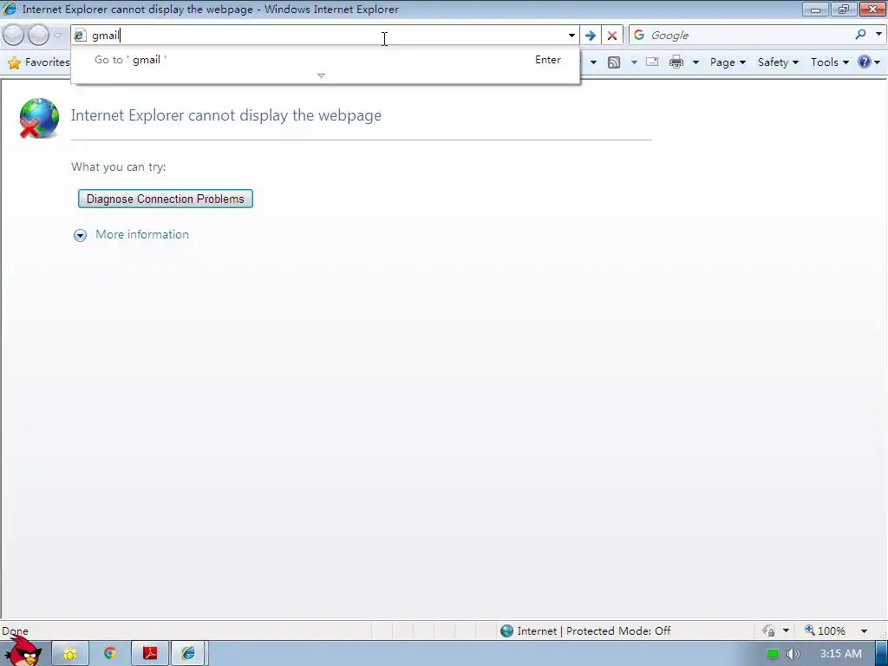Click the privacy report icon in status bar
This screenshot has width=888, height=666.
(768, 630)
